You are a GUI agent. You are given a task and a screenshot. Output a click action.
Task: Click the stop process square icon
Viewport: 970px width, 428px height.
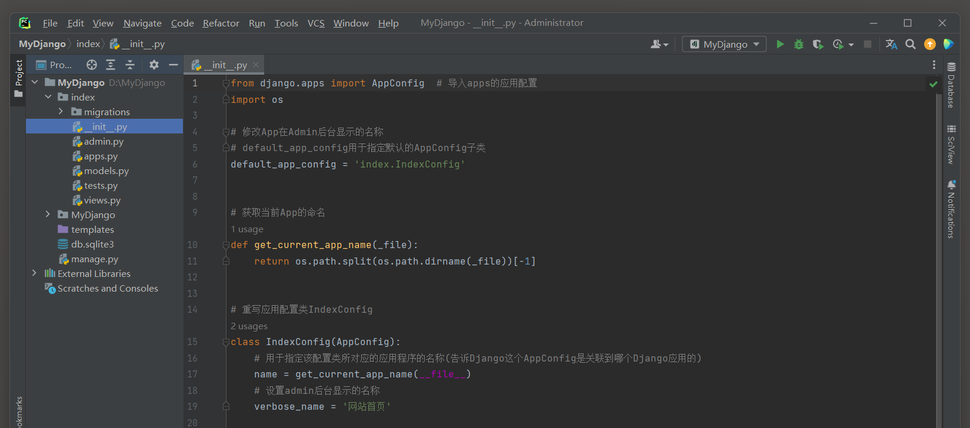867,44
